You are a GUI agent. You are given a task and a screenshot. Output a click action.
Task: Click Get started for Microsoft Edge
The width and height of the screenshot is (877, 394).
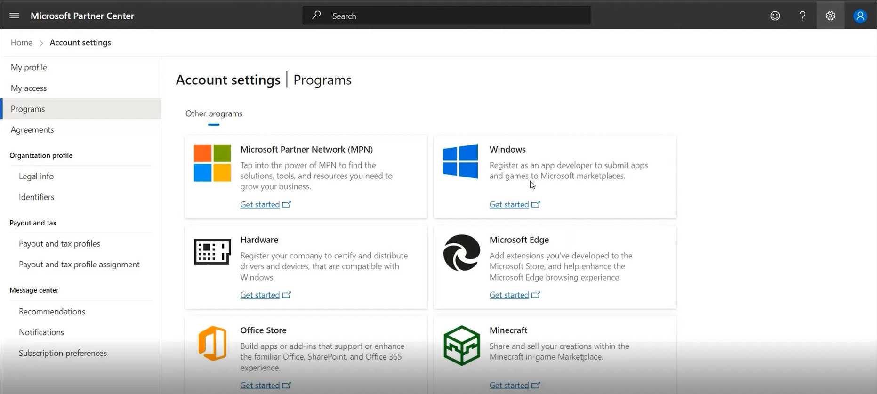pos(509,295)
